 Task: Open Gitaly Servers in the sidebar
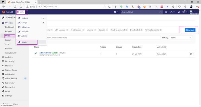coord(11,53)
